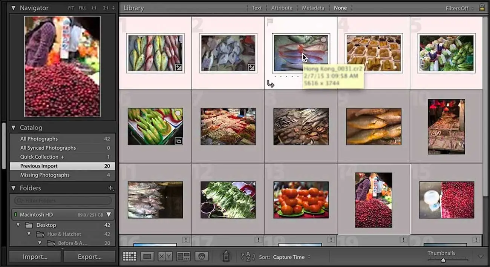Toggle quick collection circle on corn photo
This screenshot has width=490, height=267.
click(x=178, y=113)
